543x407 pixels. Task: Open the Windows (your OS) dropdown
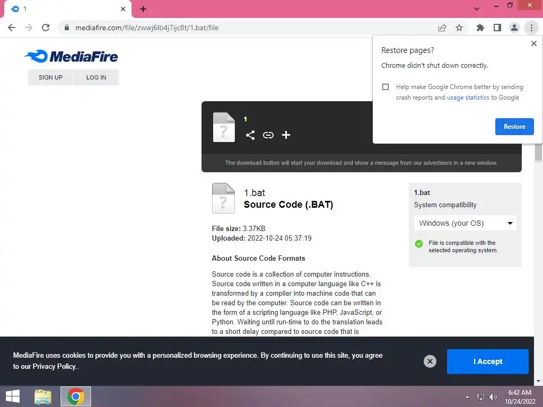[x=465, y=223]
